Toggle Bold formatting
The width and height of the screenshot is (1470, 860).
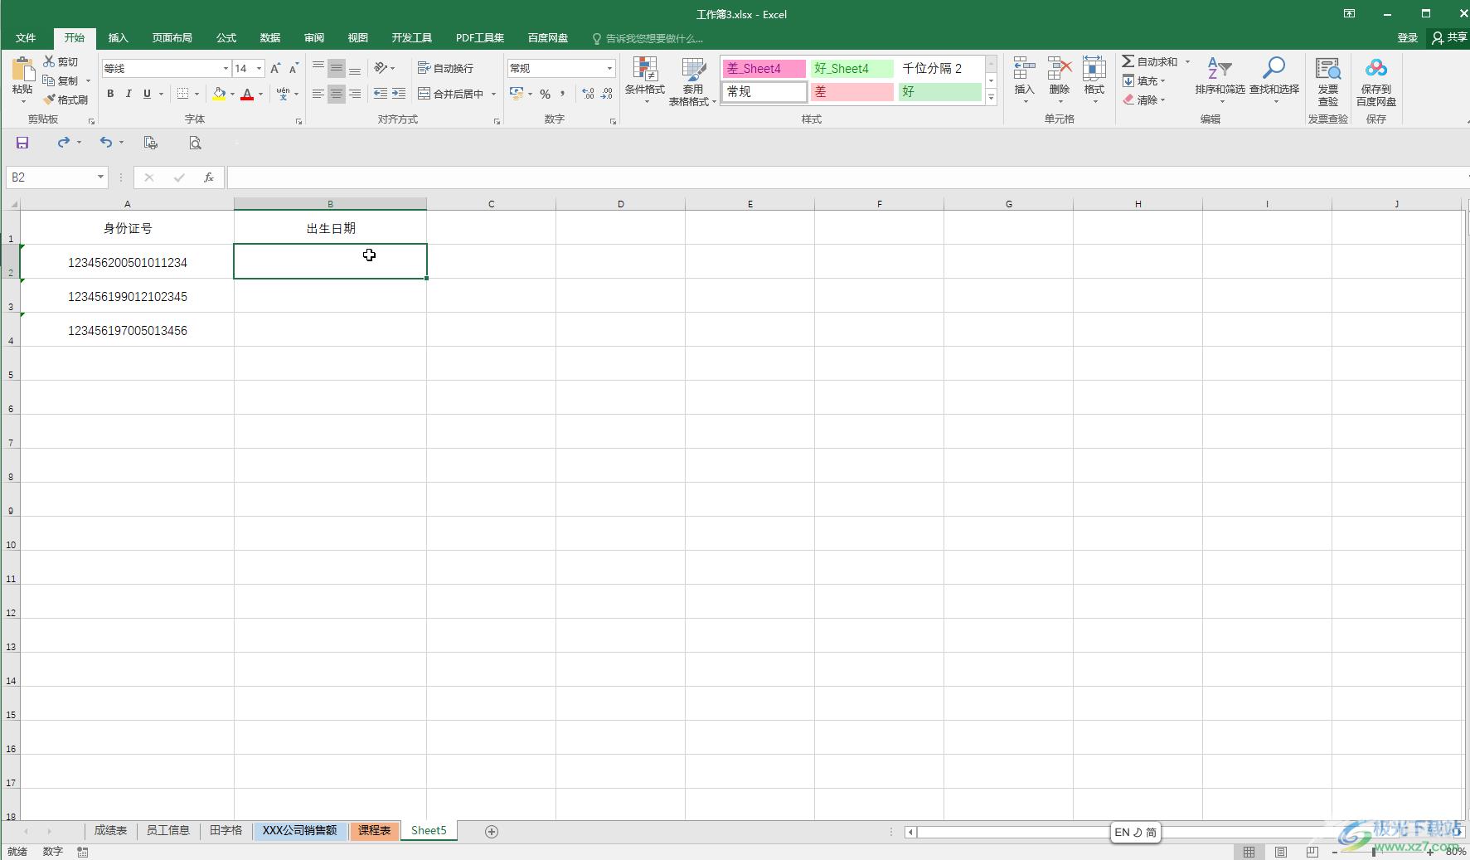click(x=110, y=94)
